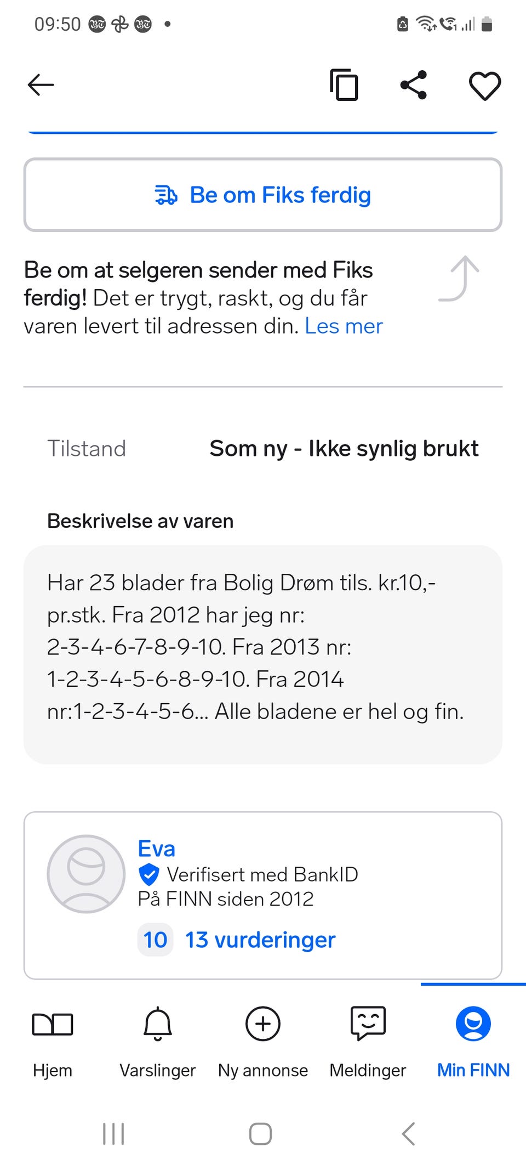Tap the copy ad icon
Viewport: 526px width, 1170px height.
click(x=344, y=85)
